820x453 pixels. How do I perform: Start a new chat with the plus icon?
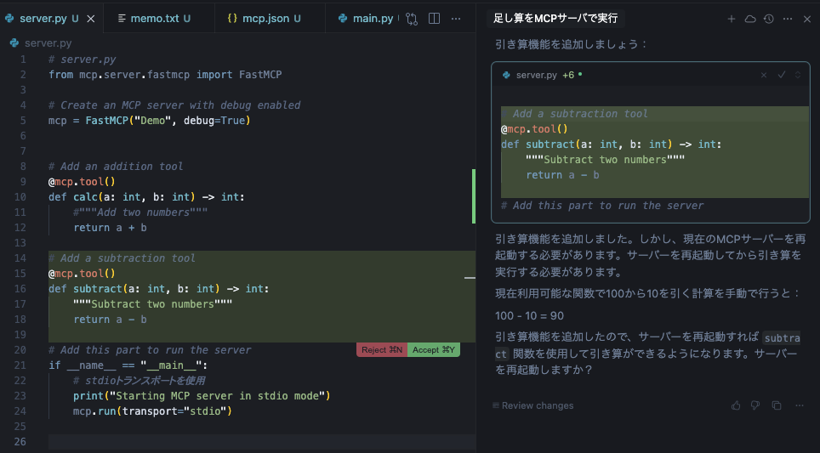pos(732,19)
